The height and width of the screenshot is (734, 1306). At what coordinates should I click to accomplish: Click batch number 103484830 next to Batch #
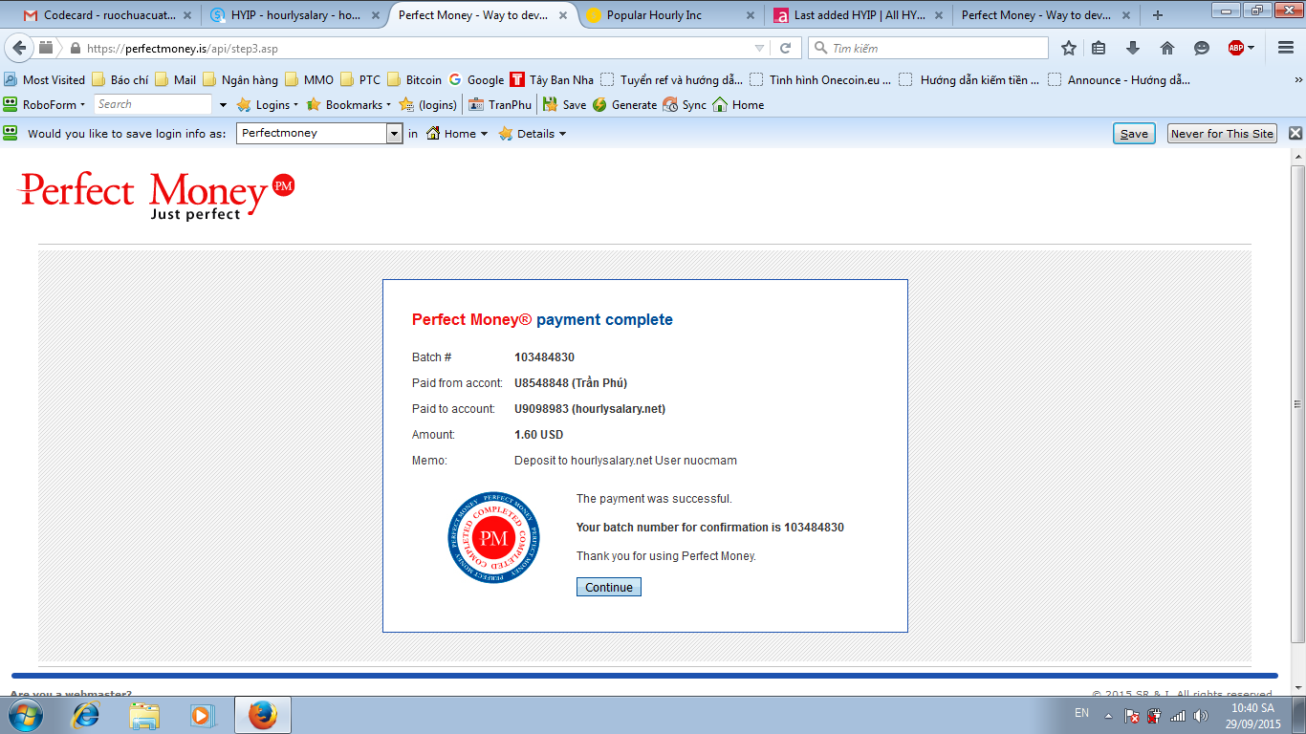pos(545,357)
